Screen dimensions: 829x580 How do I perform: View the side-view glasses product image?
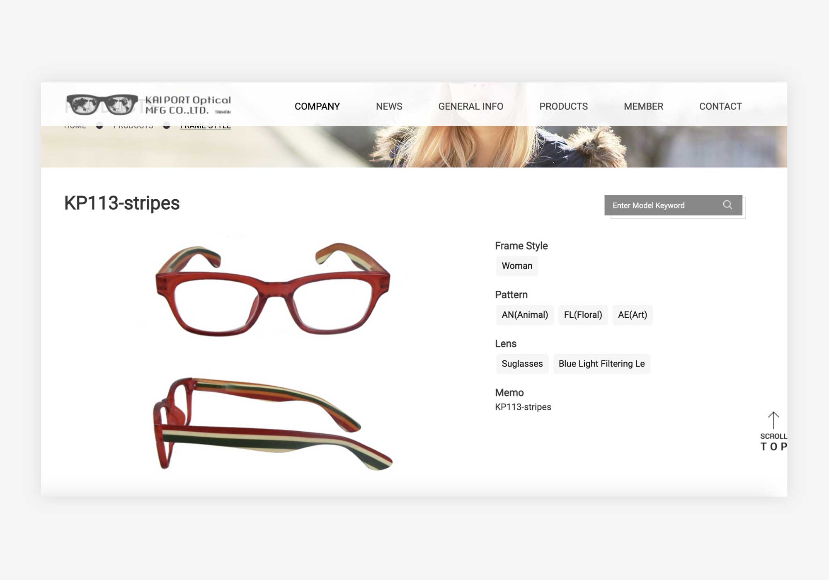click(273, 423)
